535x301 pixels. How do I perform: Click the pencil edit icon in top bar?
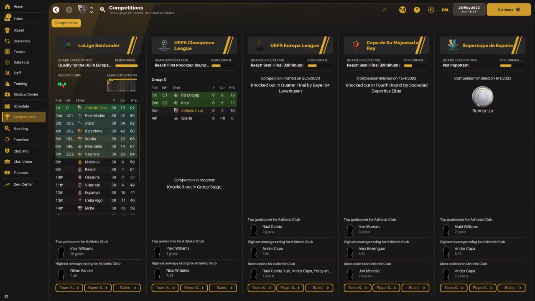click(x=385, y=10)
